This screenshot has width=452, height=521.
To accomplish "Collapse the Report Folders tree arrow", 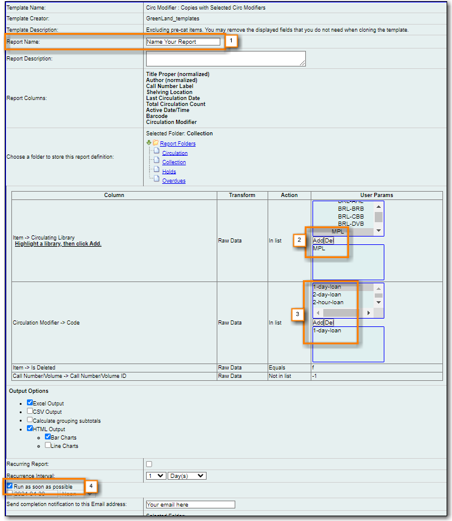I will pyautogui.click(x=149, y=143).
